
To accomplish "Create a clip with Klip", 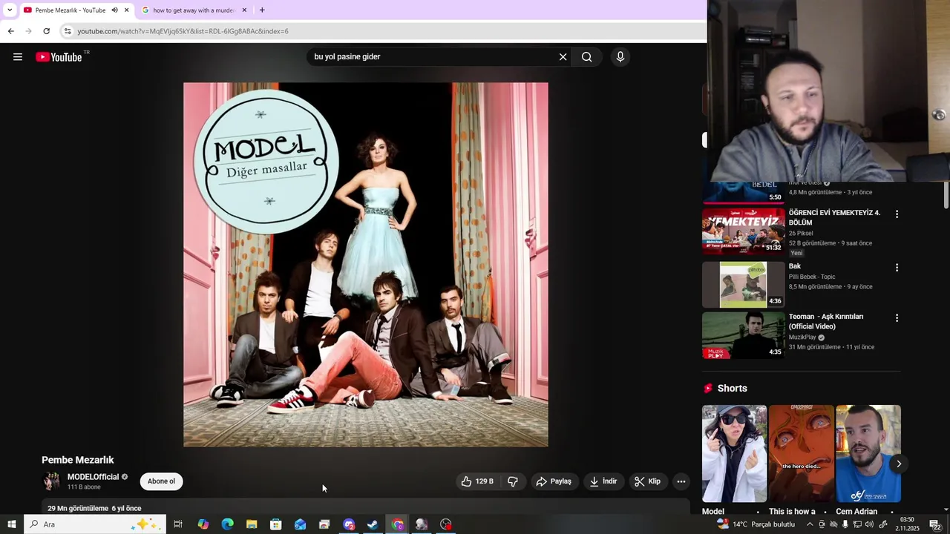I will coord(647,481).
